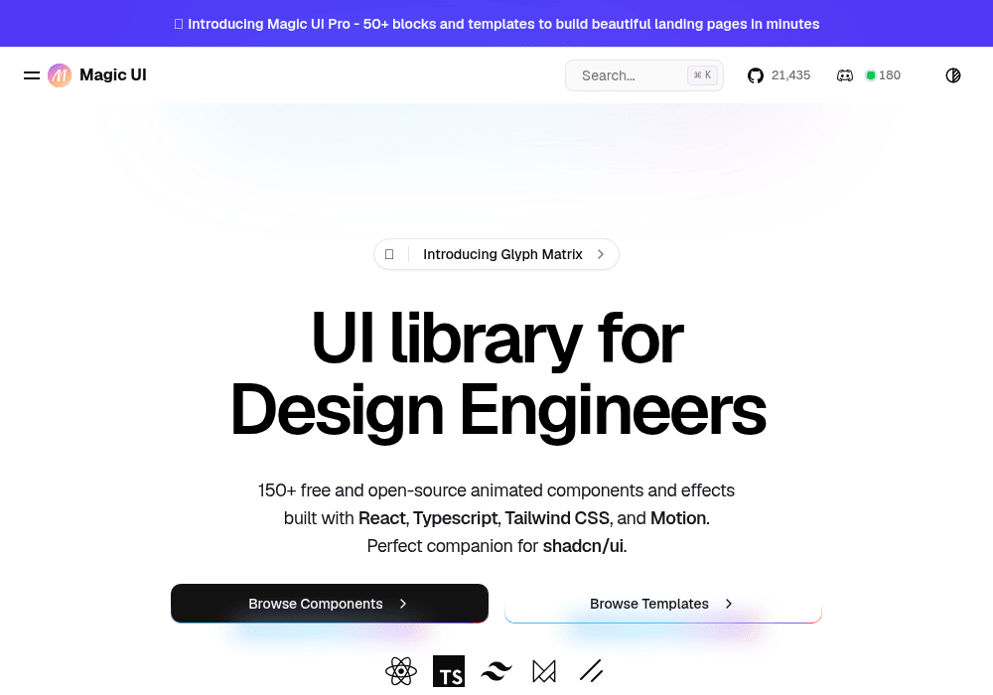Screen dimensions: 993x695
Task: Click the chevron on Glyph Matrix pill
Action: [601, 254]
